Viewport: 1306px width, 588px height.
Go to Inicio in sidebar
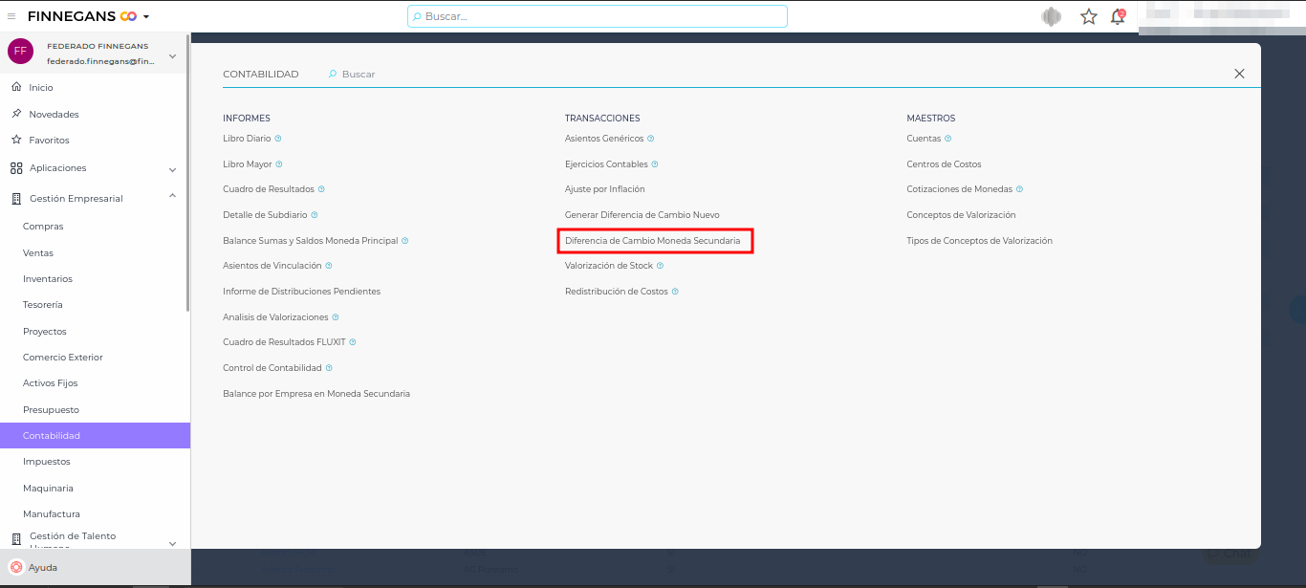[41, 87]
